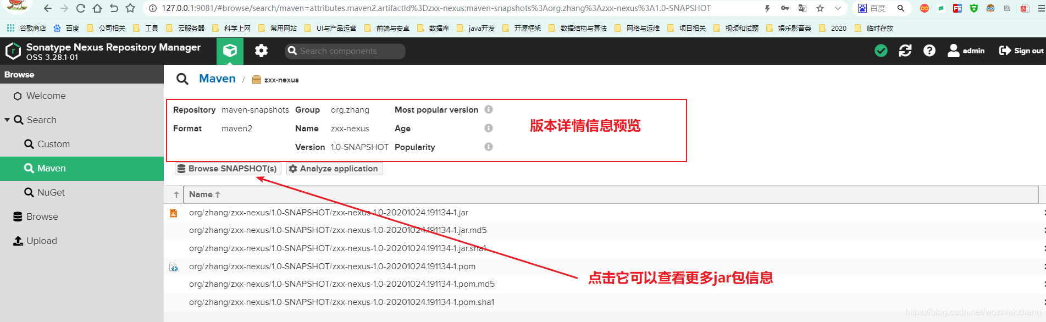Reload the page with browser refresh icon
Viewport: 1046px width, 322px height.
81,8
